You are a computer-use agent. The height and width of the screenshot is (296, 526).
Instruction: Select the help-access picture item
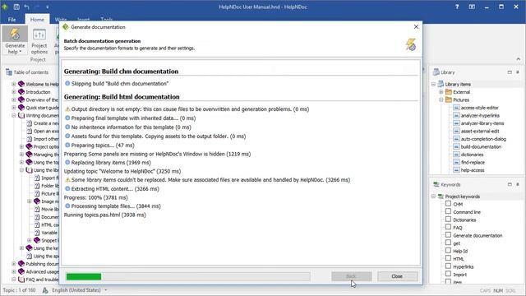[x=473, y=170]
